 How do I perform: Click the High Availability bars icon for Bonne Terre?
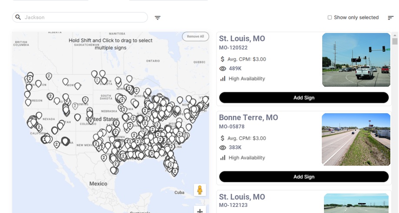pyautogui.click(x=223, y=157)
